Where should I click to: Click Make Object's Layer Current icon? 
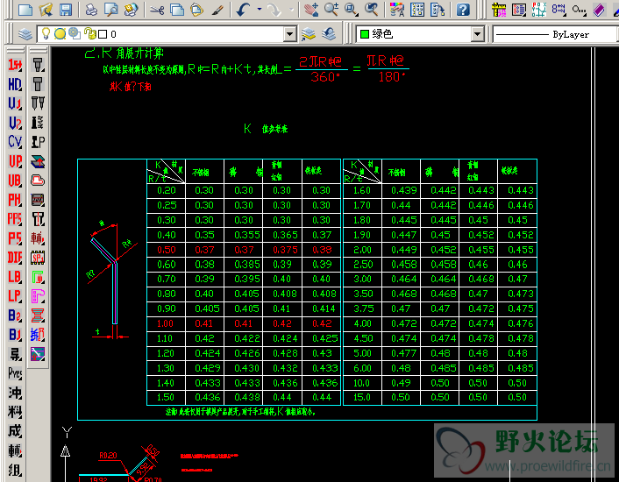309,34
